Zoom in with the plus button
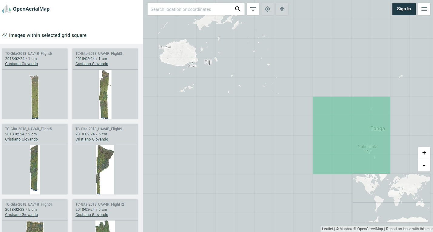 click(x=424, y=153)
